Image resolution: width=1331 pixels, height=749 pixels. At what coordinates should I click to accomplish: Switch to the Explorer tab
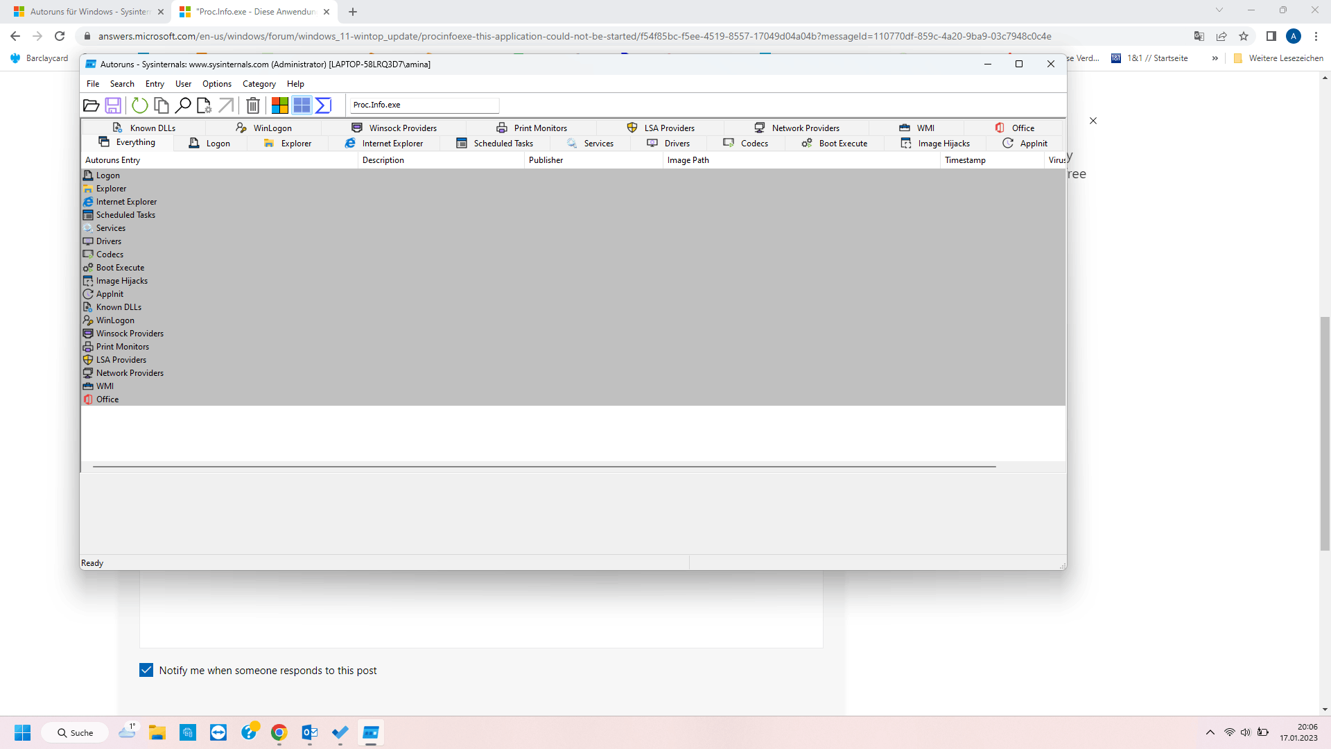287,144
